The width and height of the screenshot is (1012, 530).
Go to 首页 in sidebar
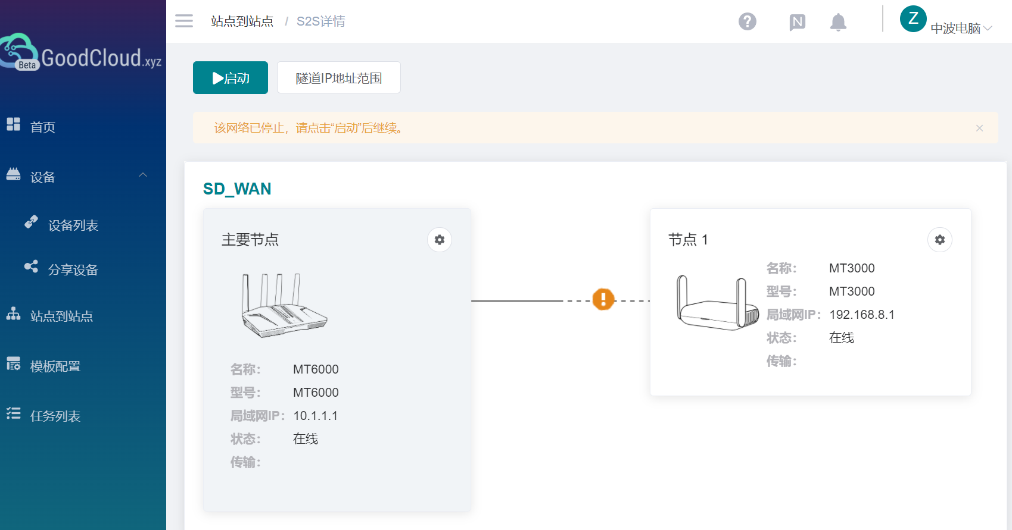point(43,127)
